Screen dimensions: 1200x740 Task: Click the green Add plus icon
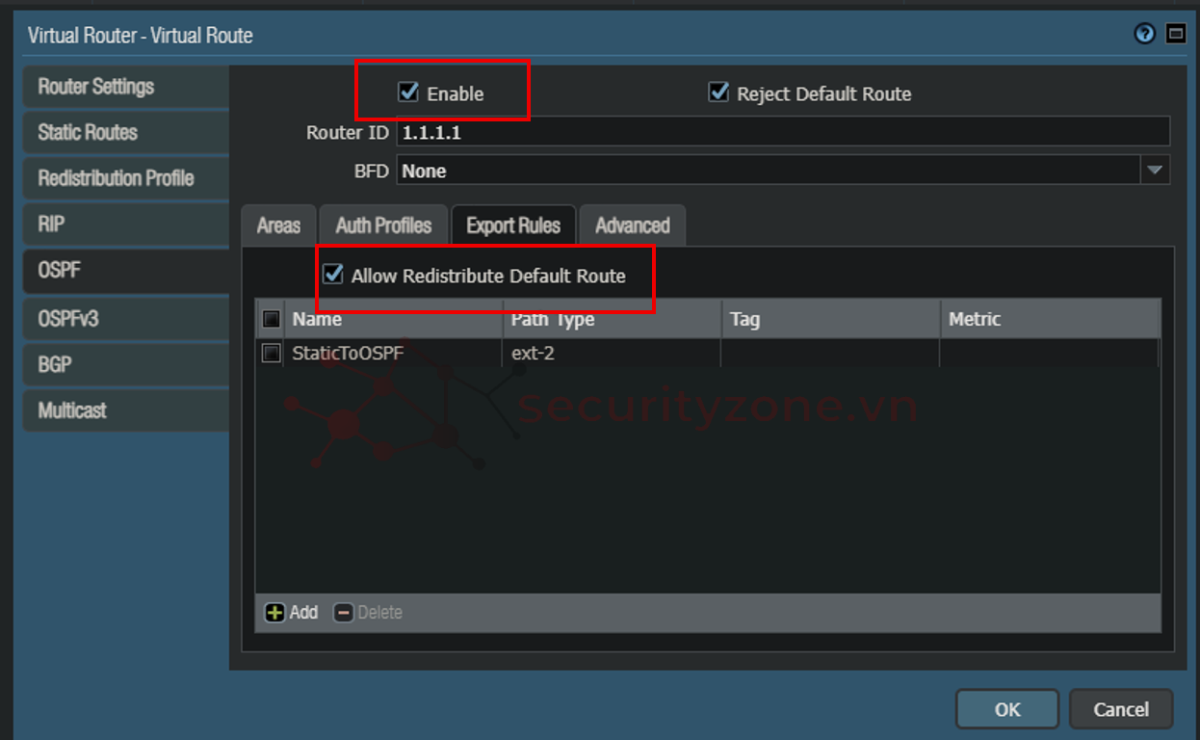(x=275, y=613)
